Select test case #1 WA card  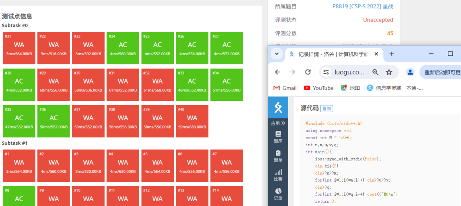[x=19, y=166]
